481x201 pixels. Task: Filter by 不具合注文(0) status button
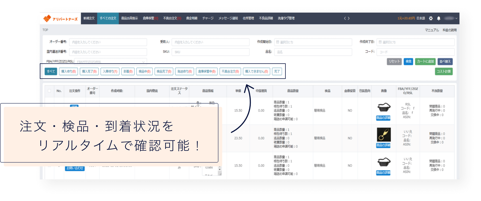tap(230, 71)
